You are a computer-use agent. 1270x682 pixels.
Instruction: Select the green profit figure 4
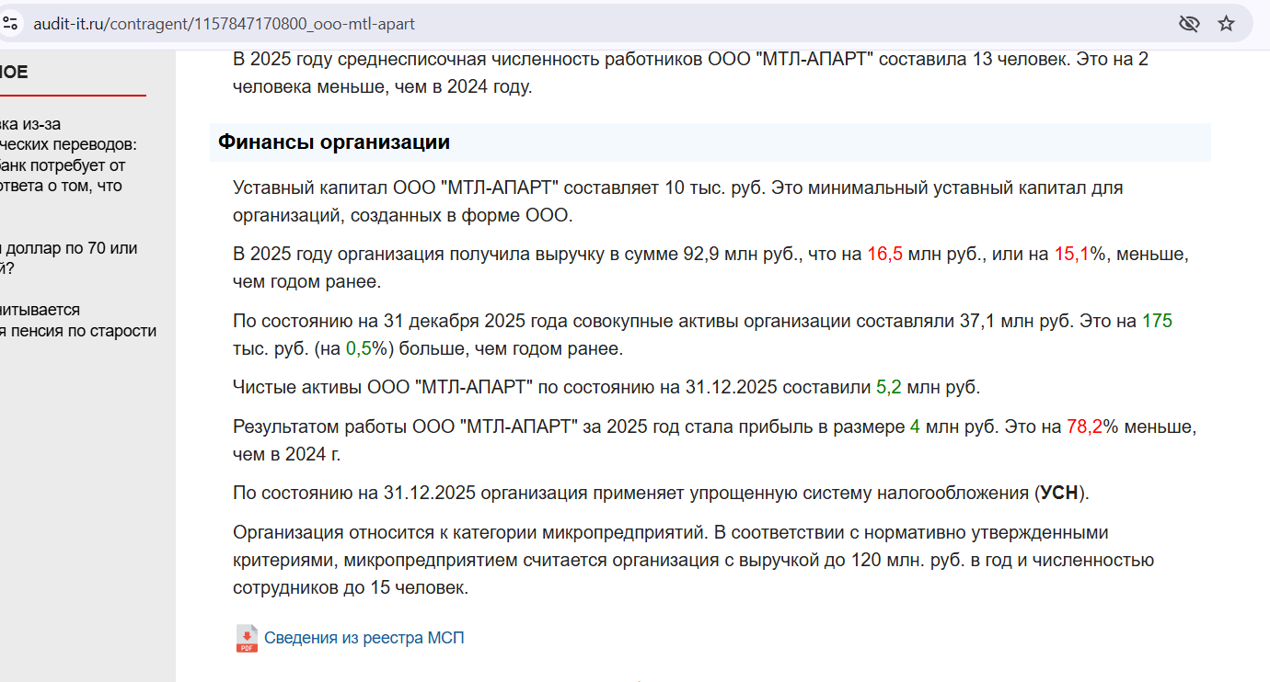[915, 427]
